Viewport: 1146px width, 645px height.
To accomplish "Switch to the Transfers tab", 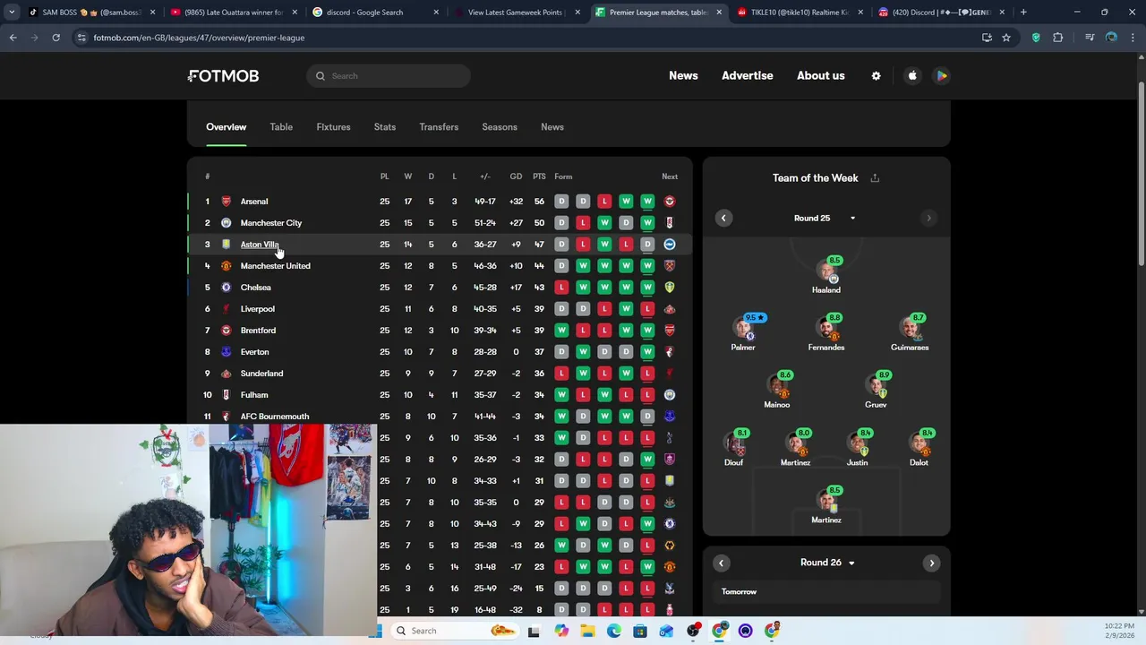I will (439, 127).
